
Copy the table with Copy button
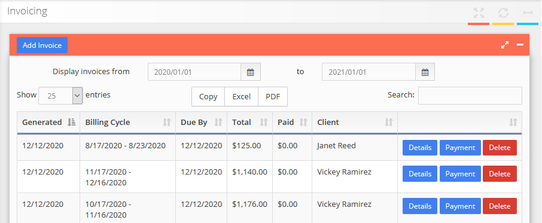208,97
